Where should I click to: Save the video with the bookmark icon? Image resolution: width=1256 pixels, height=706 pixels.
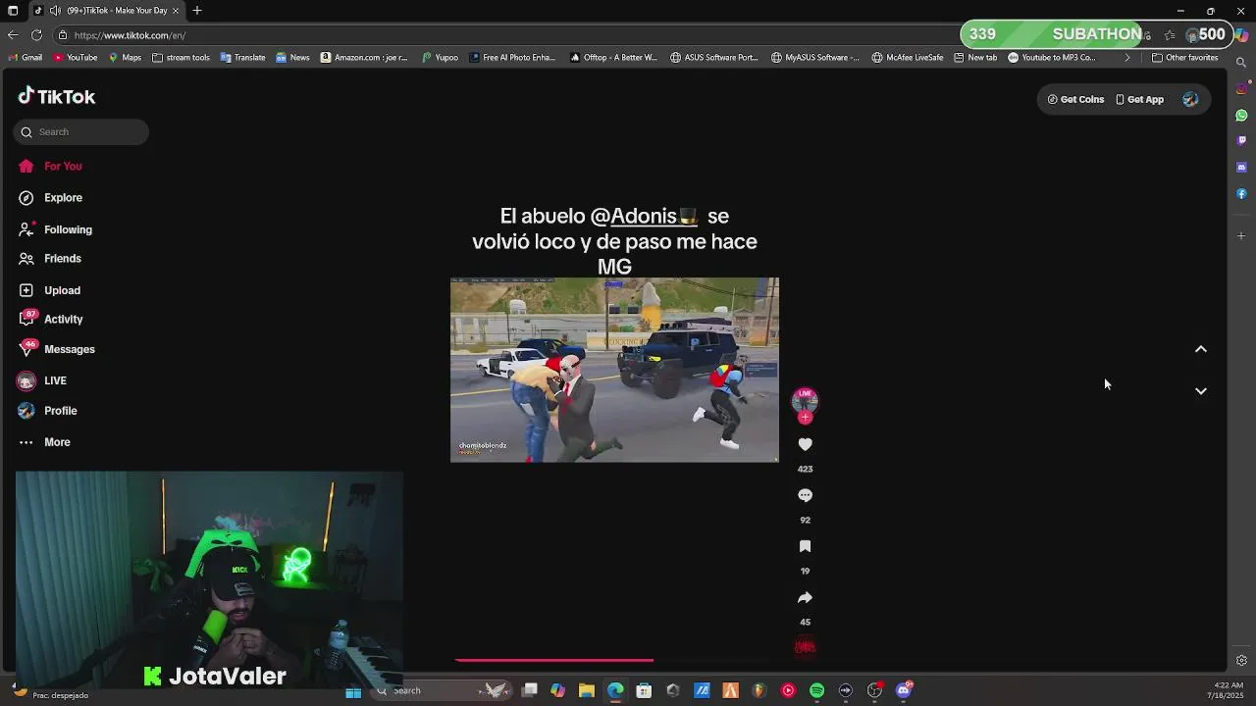pyautogui.click(x=805, y=546)
